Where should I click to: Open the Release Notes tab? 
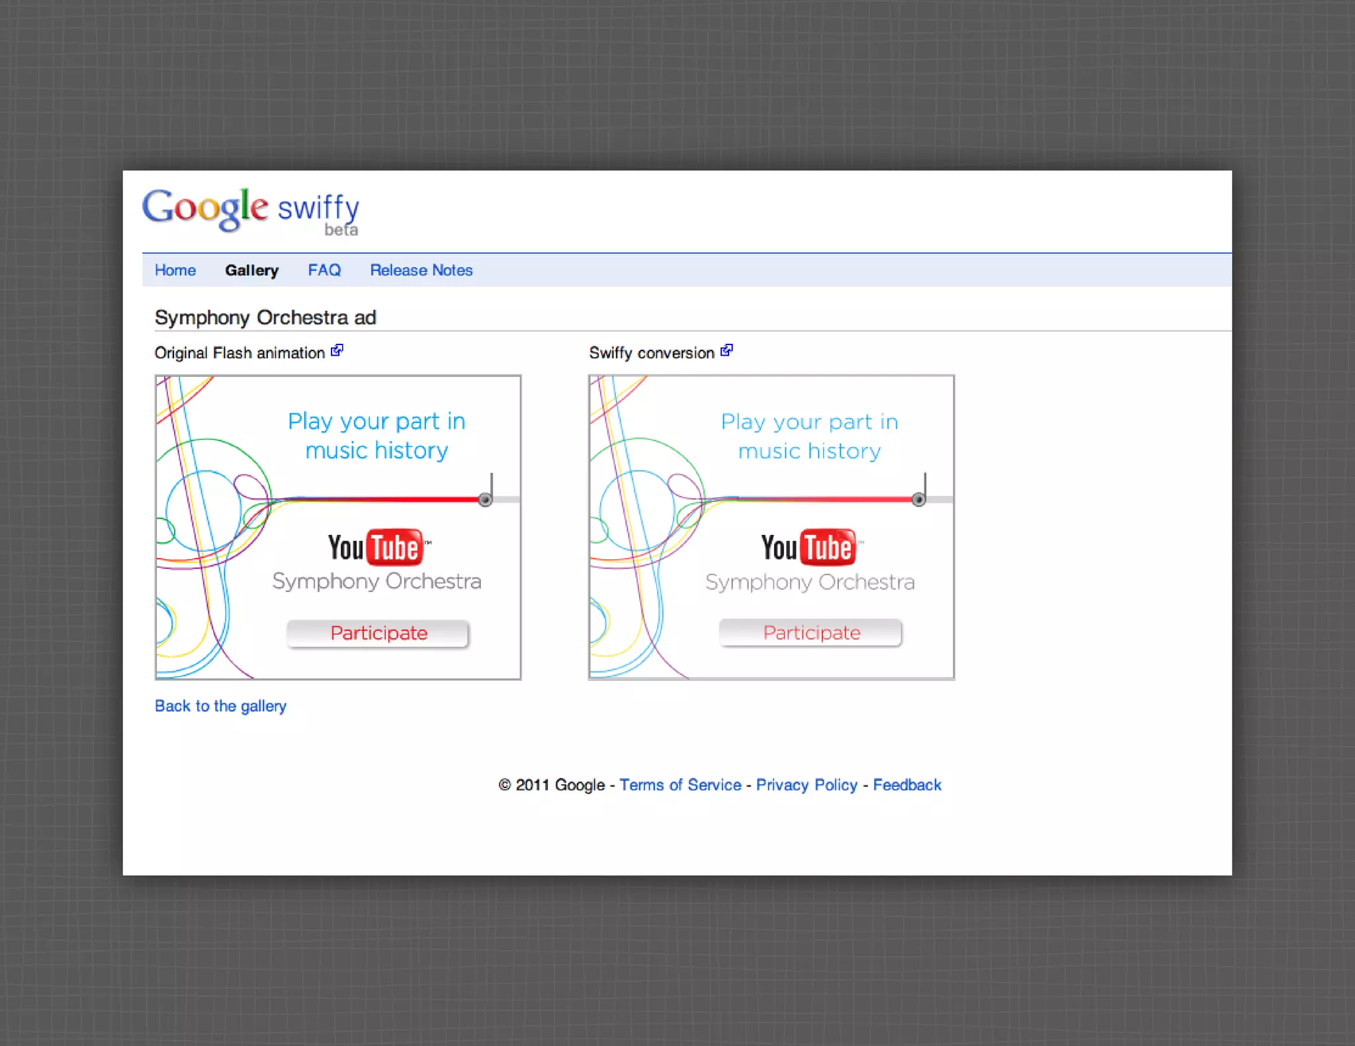coord(421,270)
